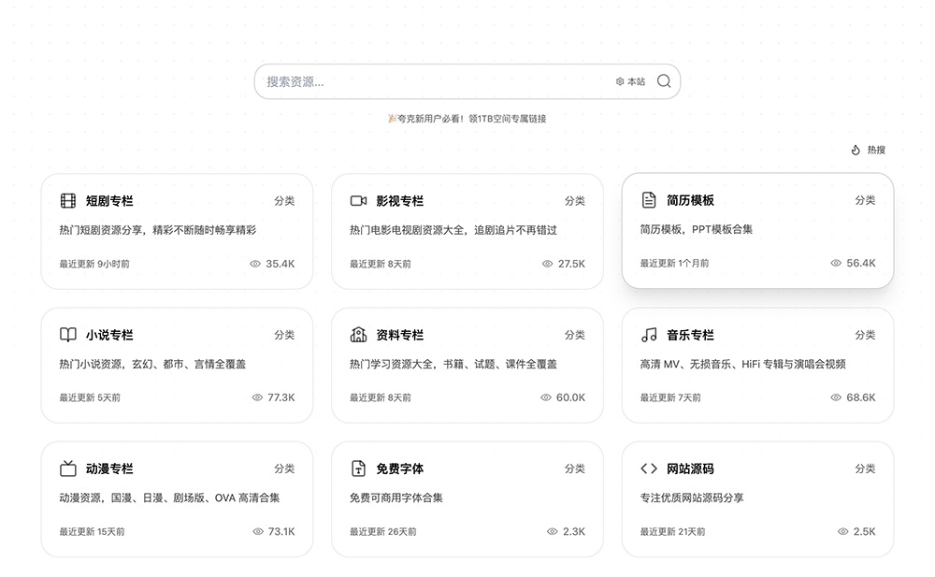Viewport: 935px width, 577px height.
Task: Click the 影视专栏 video camera icon
Action: coord(359,199)
